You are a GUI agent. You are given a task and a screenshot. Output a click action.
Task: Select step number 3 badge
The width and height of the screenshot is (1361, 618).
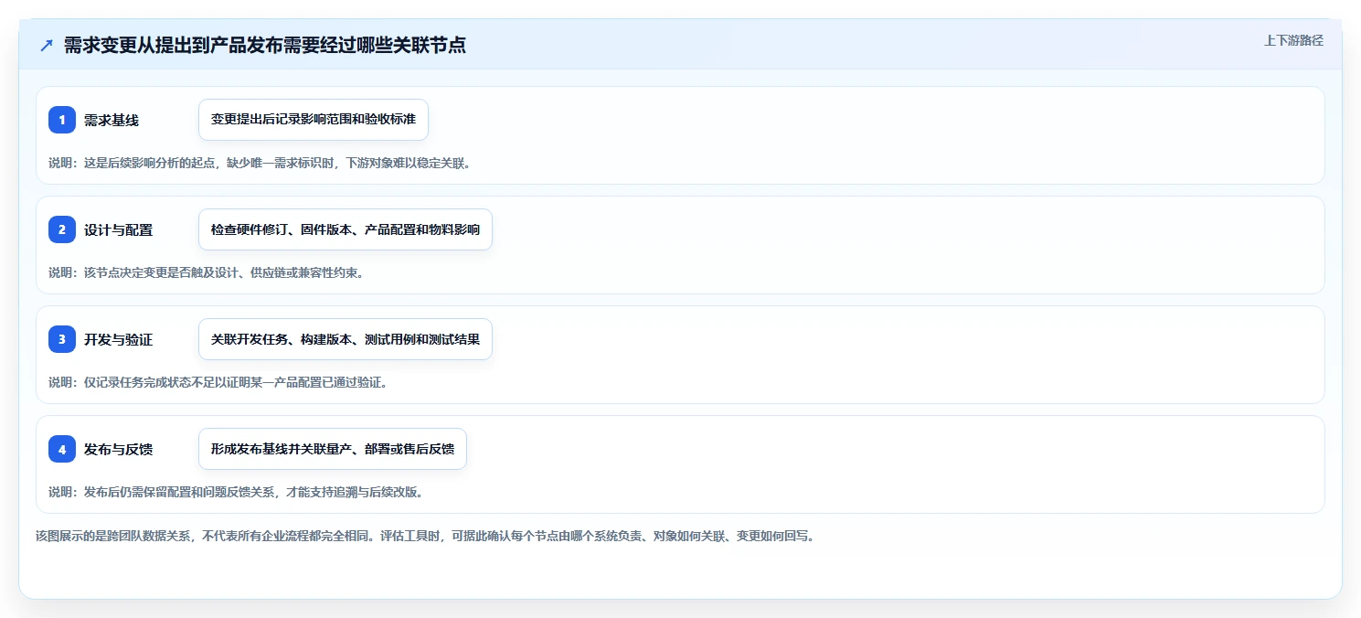62,339
